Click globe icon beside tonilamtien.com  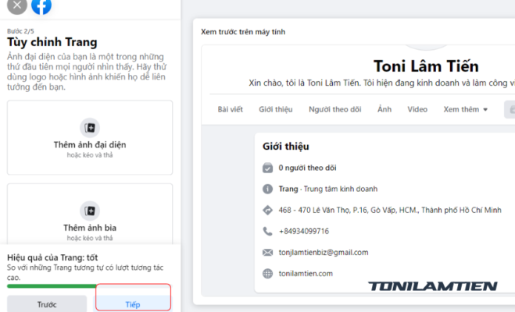(268, 274)
